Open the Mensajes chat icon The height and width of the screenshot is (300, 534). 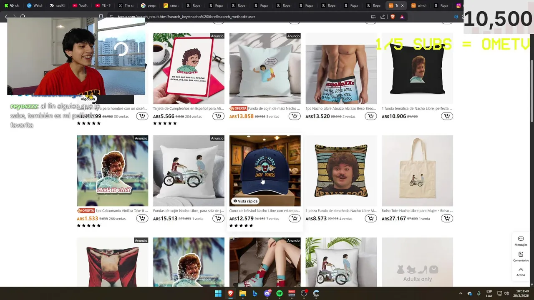521,241
